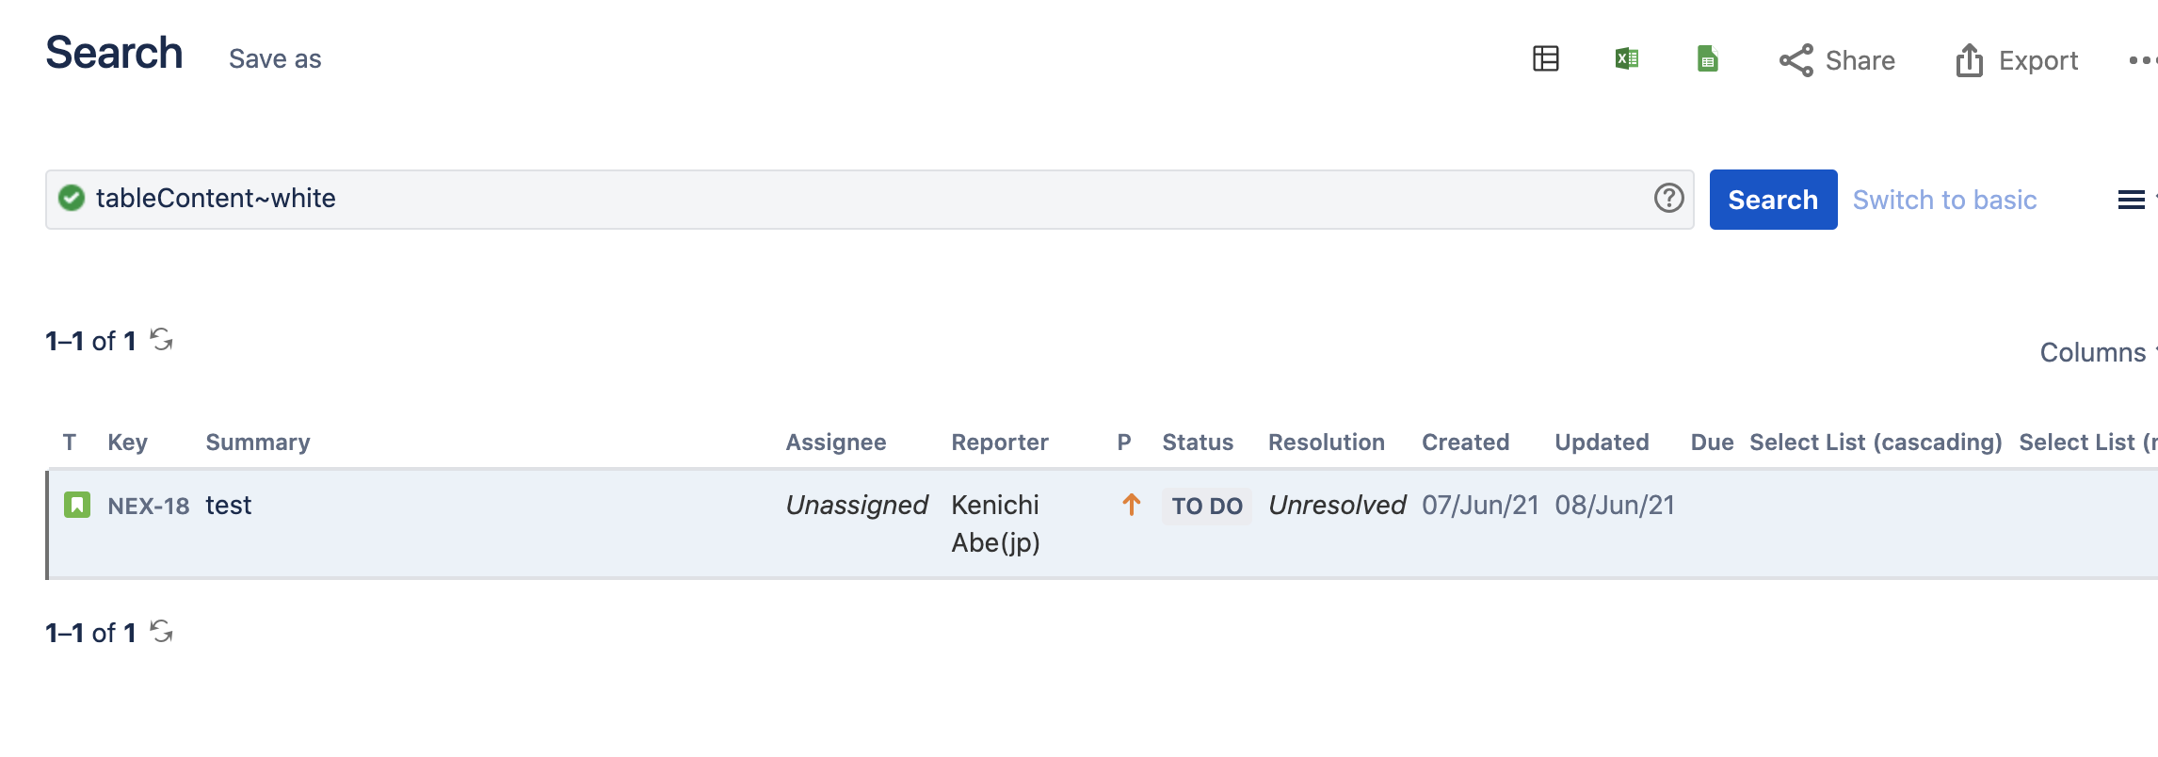
Task: Click the Save as option
Action: (x=274, y=58)
